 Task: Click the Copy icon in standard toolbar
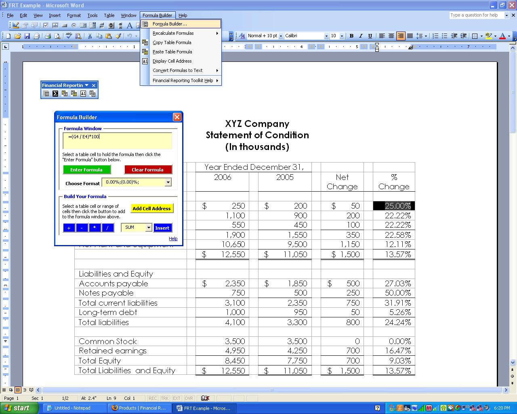[x=99, y=36]
